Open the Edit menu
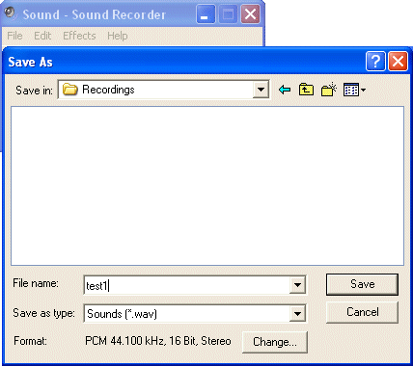The image size is (413, 366). point(42,36)
